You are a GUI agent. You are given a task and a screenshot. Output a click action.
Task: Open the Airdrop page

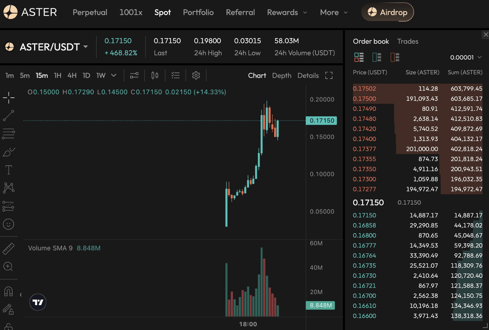387,12
